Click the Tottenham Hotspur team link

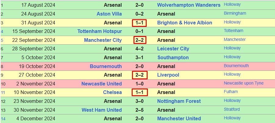(x=100, y=31)
